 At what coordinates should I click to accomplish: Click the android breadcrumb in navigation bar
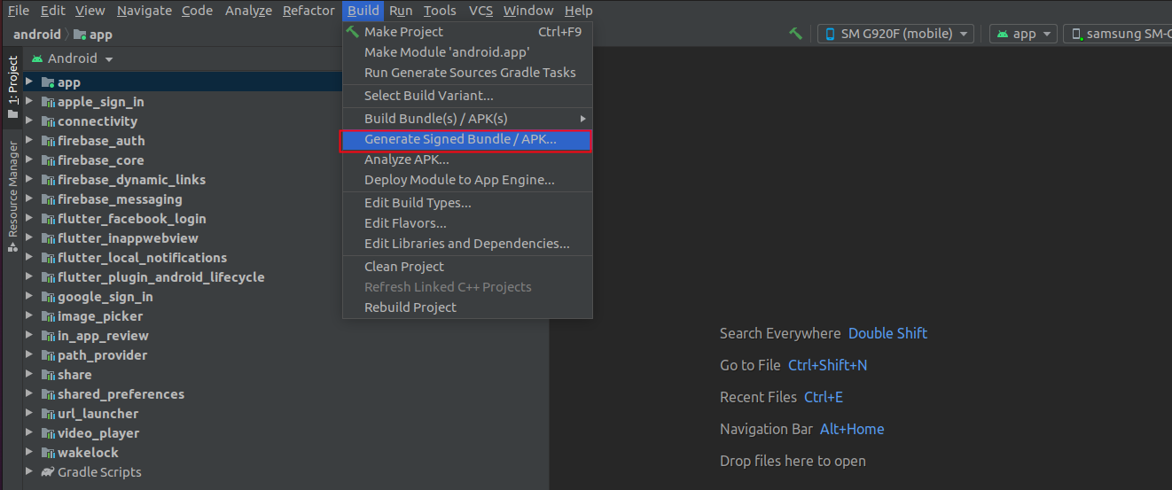pyautogui.click(x=36, y=35)
